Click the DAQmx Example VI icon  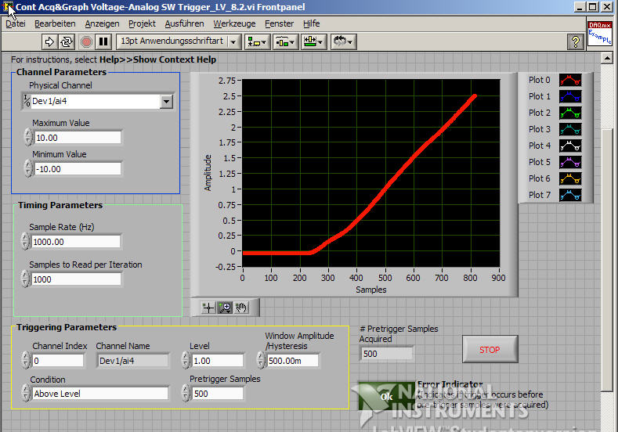point(599,34)
